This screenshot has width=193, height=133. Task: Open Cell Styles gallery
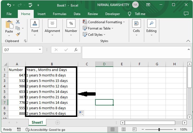94,35
